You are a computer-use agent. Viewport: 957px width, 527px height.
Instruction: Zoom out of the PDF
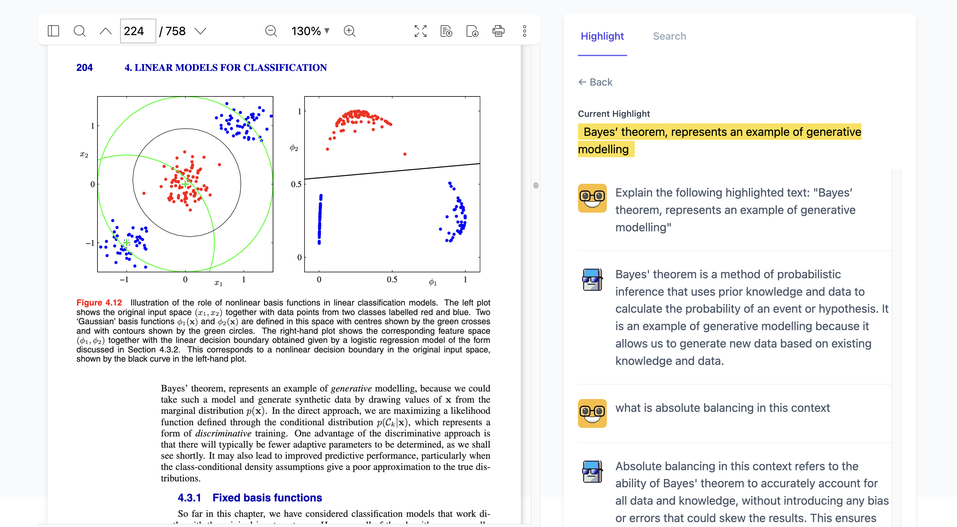tap(271, 31)
